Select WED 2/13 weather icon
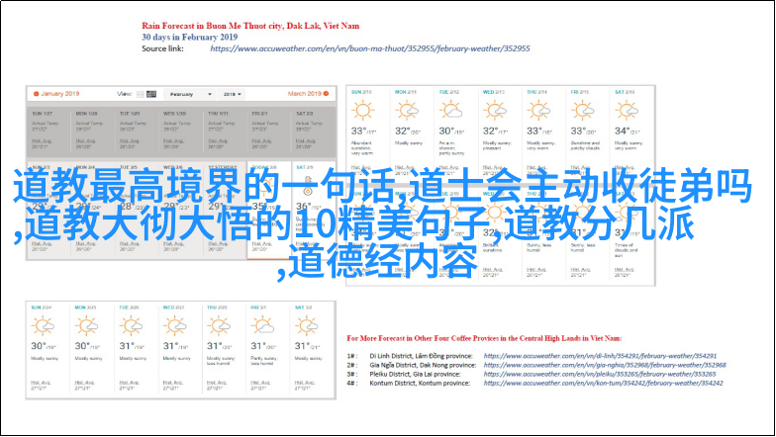Image resolution: width=776 pixels, height=437 pixels. pyautogui.click(x=495, y=111)
